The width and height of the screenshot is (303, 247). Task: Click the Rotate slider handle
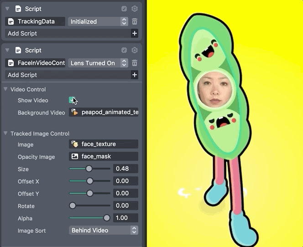click(x=73, y=206)
